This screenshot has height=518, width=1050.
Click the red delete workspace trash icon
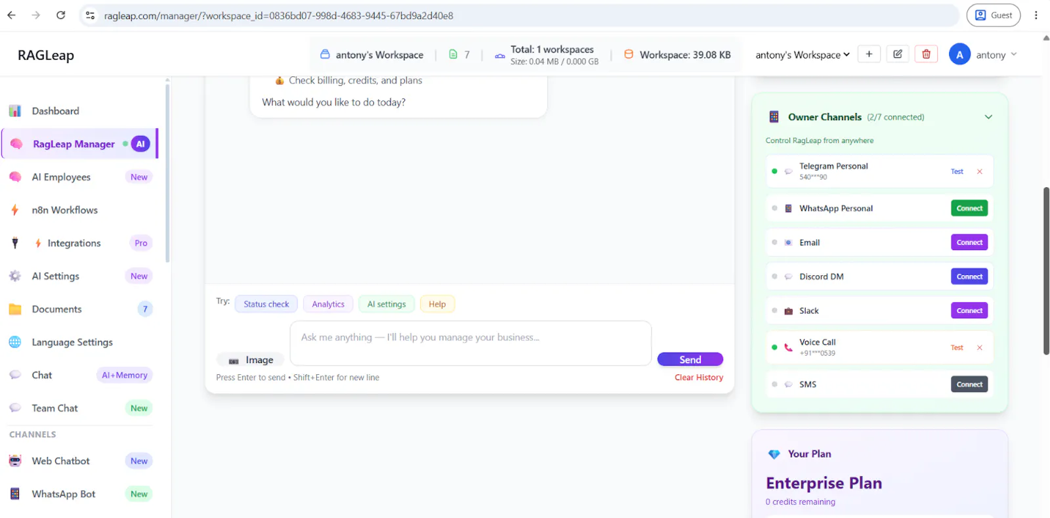point(926,54)
